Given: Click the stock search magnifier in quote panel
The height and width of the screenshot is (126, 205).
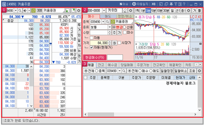Looking at the screenshot, I should click(x=20, y=10).
